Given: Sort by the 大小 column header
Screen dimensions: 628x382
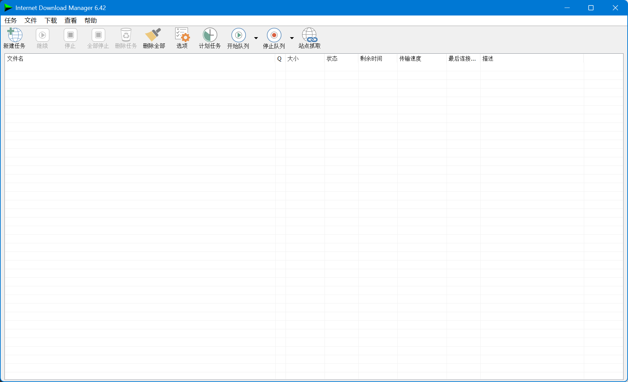Looking at the screenshot, I should (305, 59).
